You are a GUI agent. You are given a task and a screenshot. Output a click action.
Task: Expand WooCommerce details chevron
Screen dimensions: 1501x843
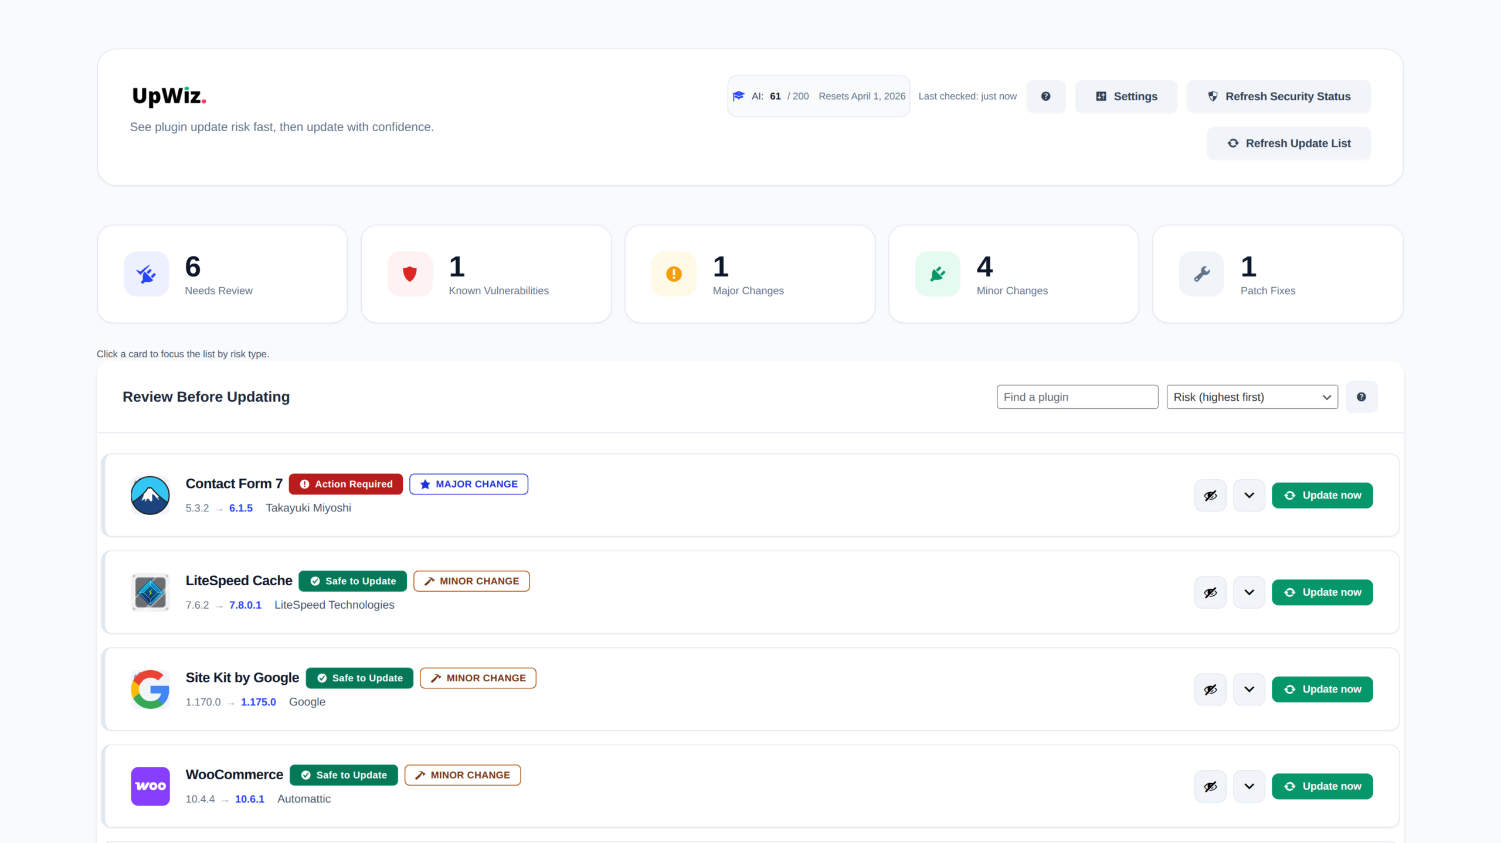[1249, 786]
